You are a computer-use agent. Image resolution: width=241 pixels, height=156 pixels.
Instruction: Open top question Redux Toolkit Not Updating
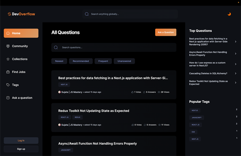click(x=208, y=82)
